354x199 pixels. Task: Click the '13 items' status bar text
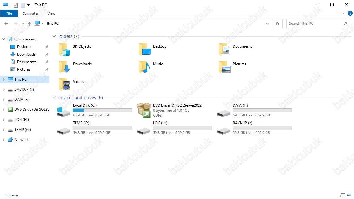(x=12, y=195)
